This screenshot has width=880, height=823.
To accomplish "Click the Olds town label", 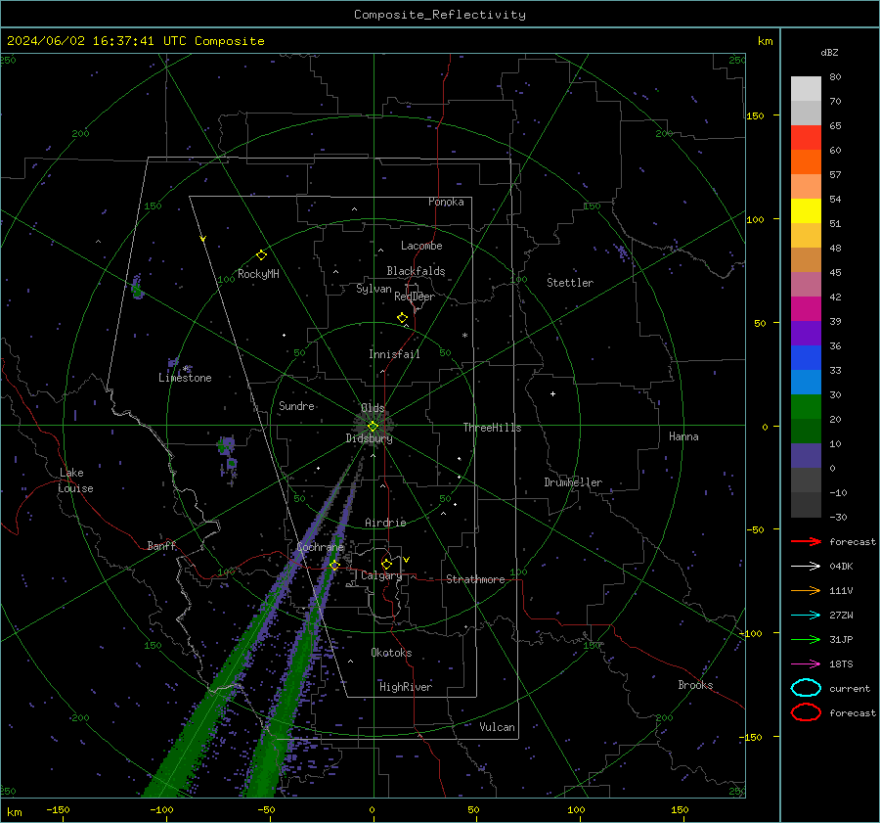I will 373,408.
